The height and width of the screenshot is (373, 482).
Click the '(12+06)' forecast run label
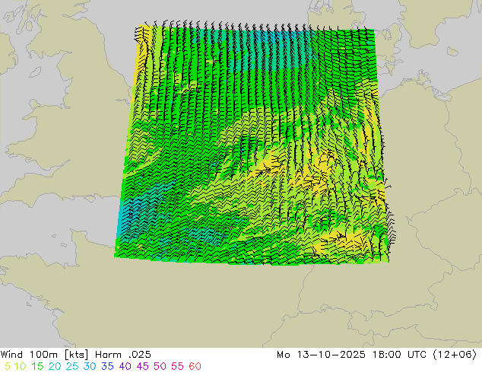(455, 355)
